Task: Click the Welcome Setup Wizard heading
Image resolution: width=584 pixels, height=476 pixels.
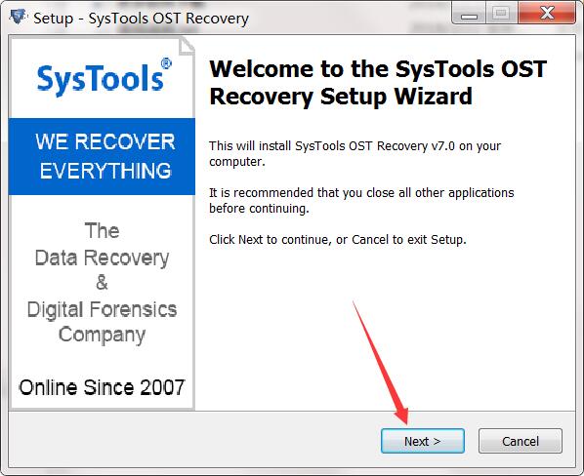Action: (x=378, y=83)
